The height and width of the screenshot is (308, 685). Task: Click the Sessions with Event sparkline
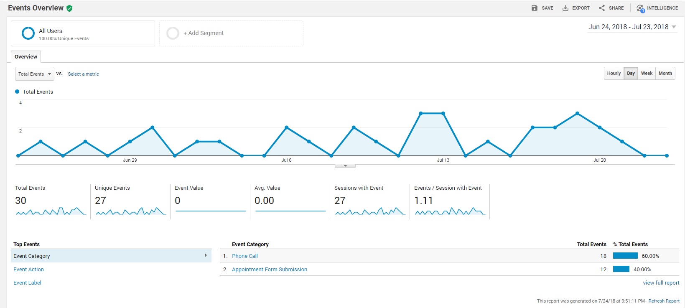pos(369,211)
